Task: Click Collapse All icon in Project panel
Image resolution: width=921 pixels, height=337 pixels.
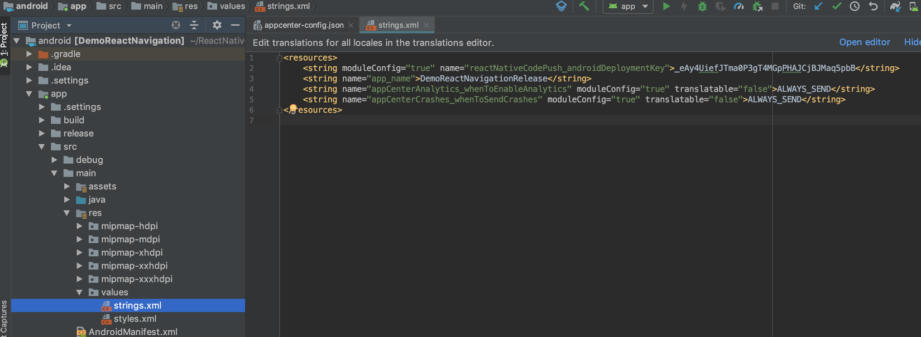Action: (x=194, y=25)
